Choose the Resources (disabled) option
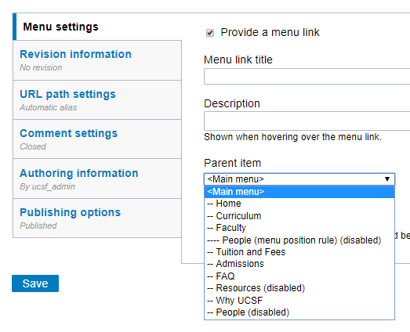Viewport: 410px width, 332px height. 299,288
